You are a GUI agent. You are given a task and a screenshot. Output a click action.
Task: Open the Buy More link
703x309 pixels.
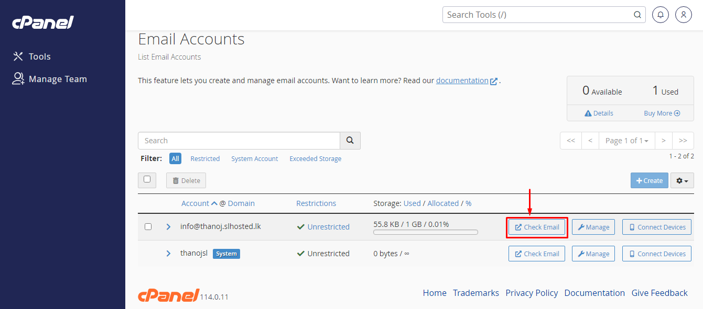pyautogui.click(x=662, y=113)
